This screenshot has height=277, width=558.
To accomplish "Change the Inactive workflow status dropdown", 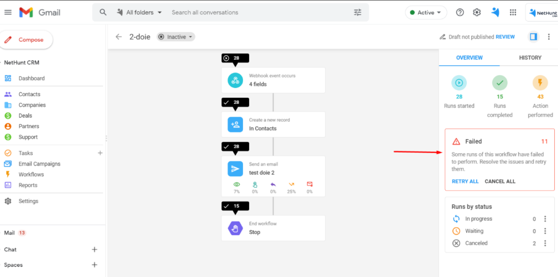I will [176, 37].
